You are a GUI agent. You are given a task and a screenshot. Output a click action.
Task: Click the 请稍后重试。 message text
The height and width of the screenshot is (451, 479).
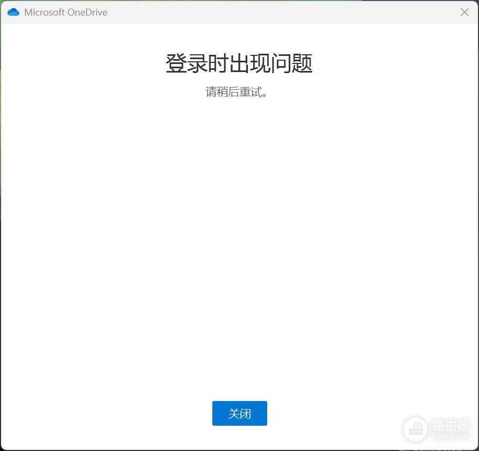tap(236, 92)
